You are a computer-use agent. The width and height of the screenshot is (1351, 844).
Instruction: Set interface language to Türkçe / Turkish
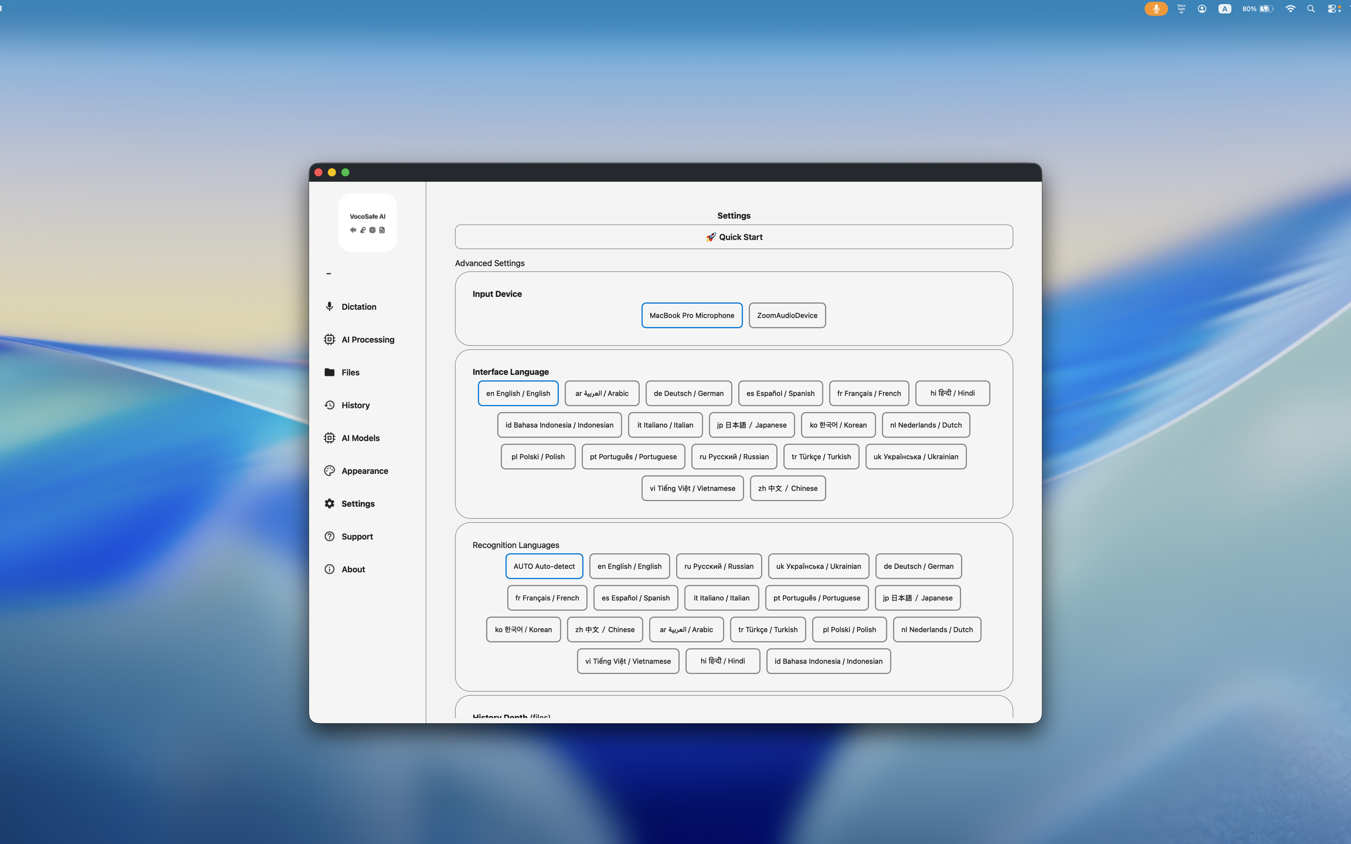(821, 457)
